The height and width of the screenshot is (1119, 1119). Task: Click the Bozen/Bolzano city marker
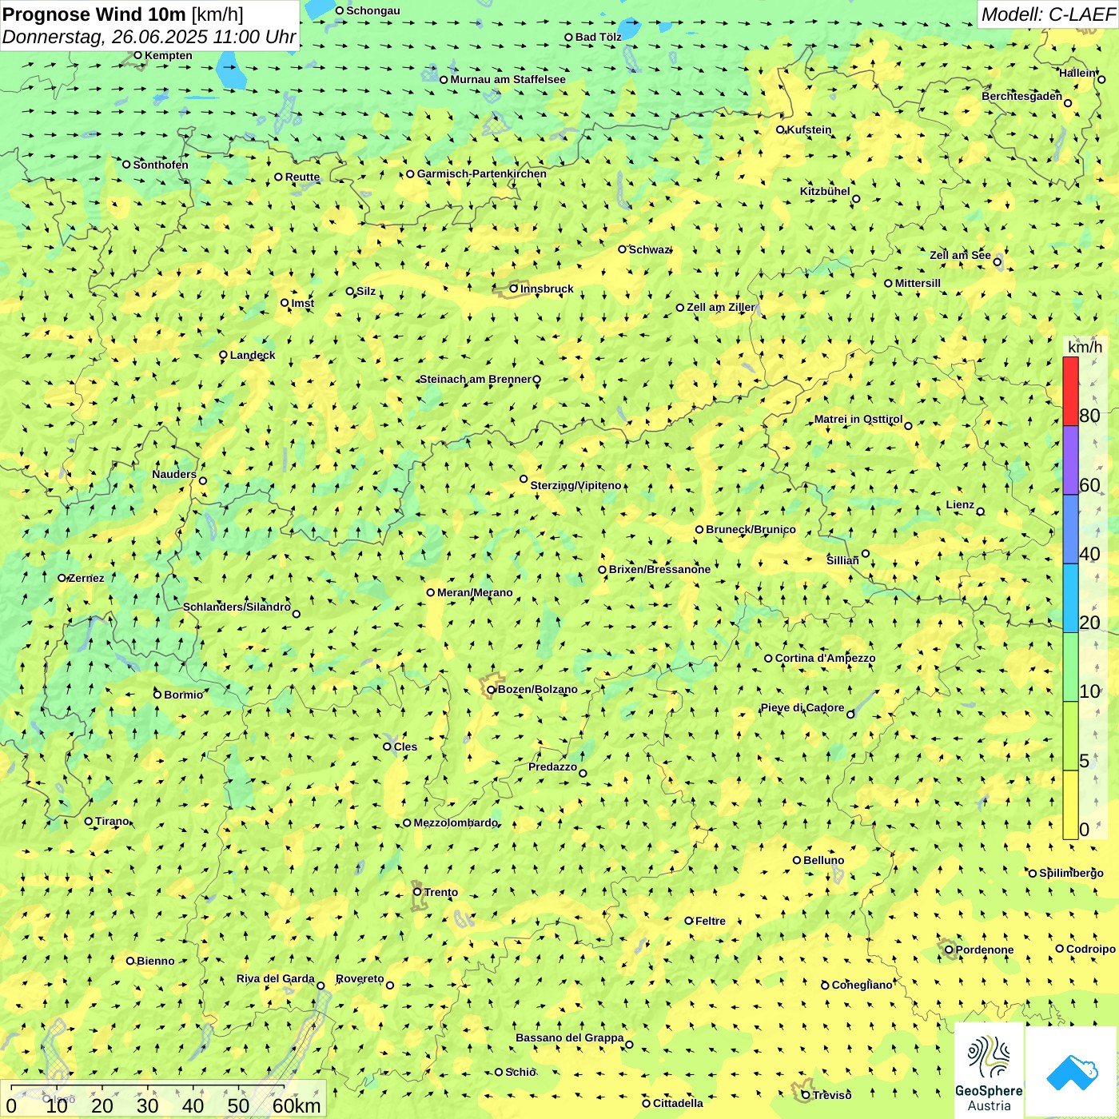pyautogui.click(x=492, y=689)
